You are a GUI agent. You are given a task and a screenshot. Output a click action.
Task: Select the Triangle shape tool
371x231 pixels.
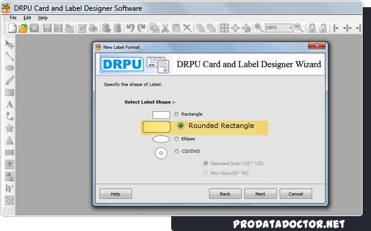(10, 141)
